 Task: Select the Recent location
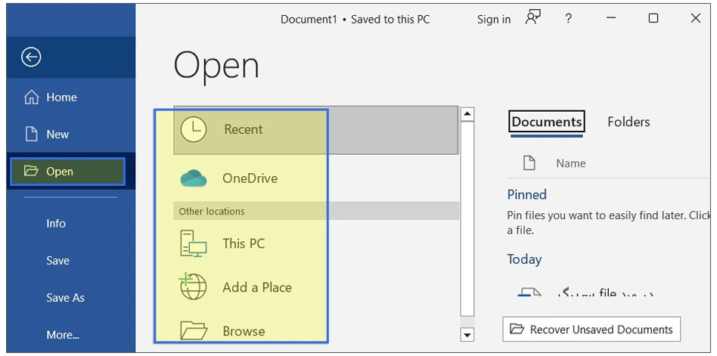coord(315,130)
